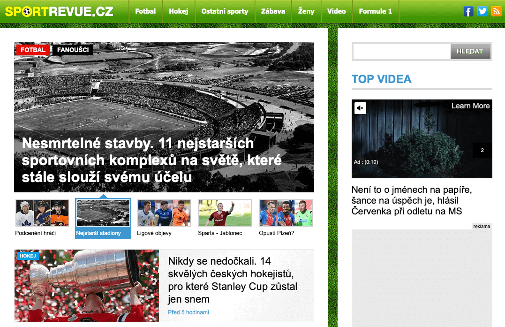This screenshot has width=505, height=327.
Task: Click the red FOTBAL category tag
Action: point(33,50)
